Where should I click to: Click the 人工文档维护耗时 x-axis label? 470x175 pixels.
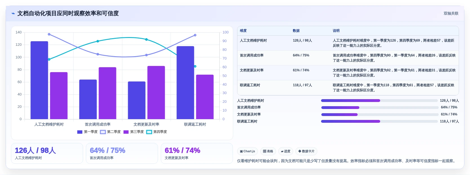click(x=49, y=124)
